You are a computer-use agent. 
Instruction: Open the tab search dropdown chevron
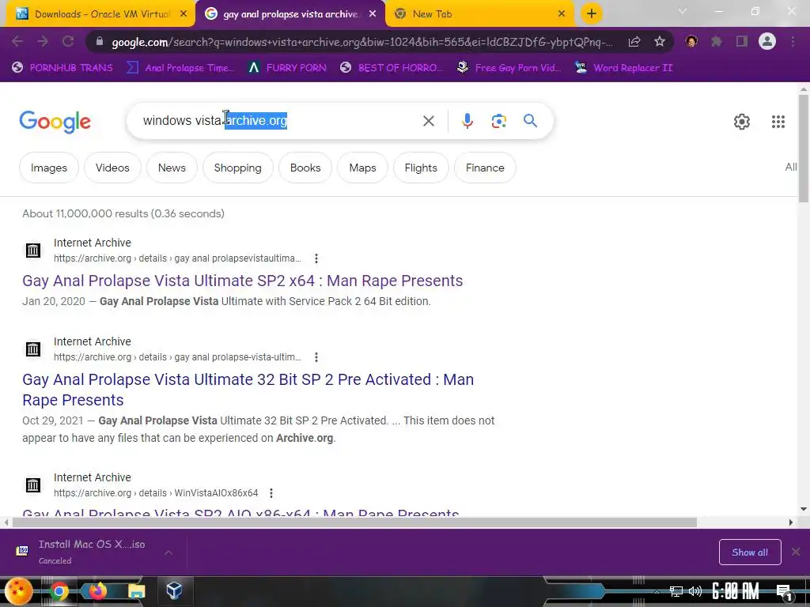tap(683, 11)
